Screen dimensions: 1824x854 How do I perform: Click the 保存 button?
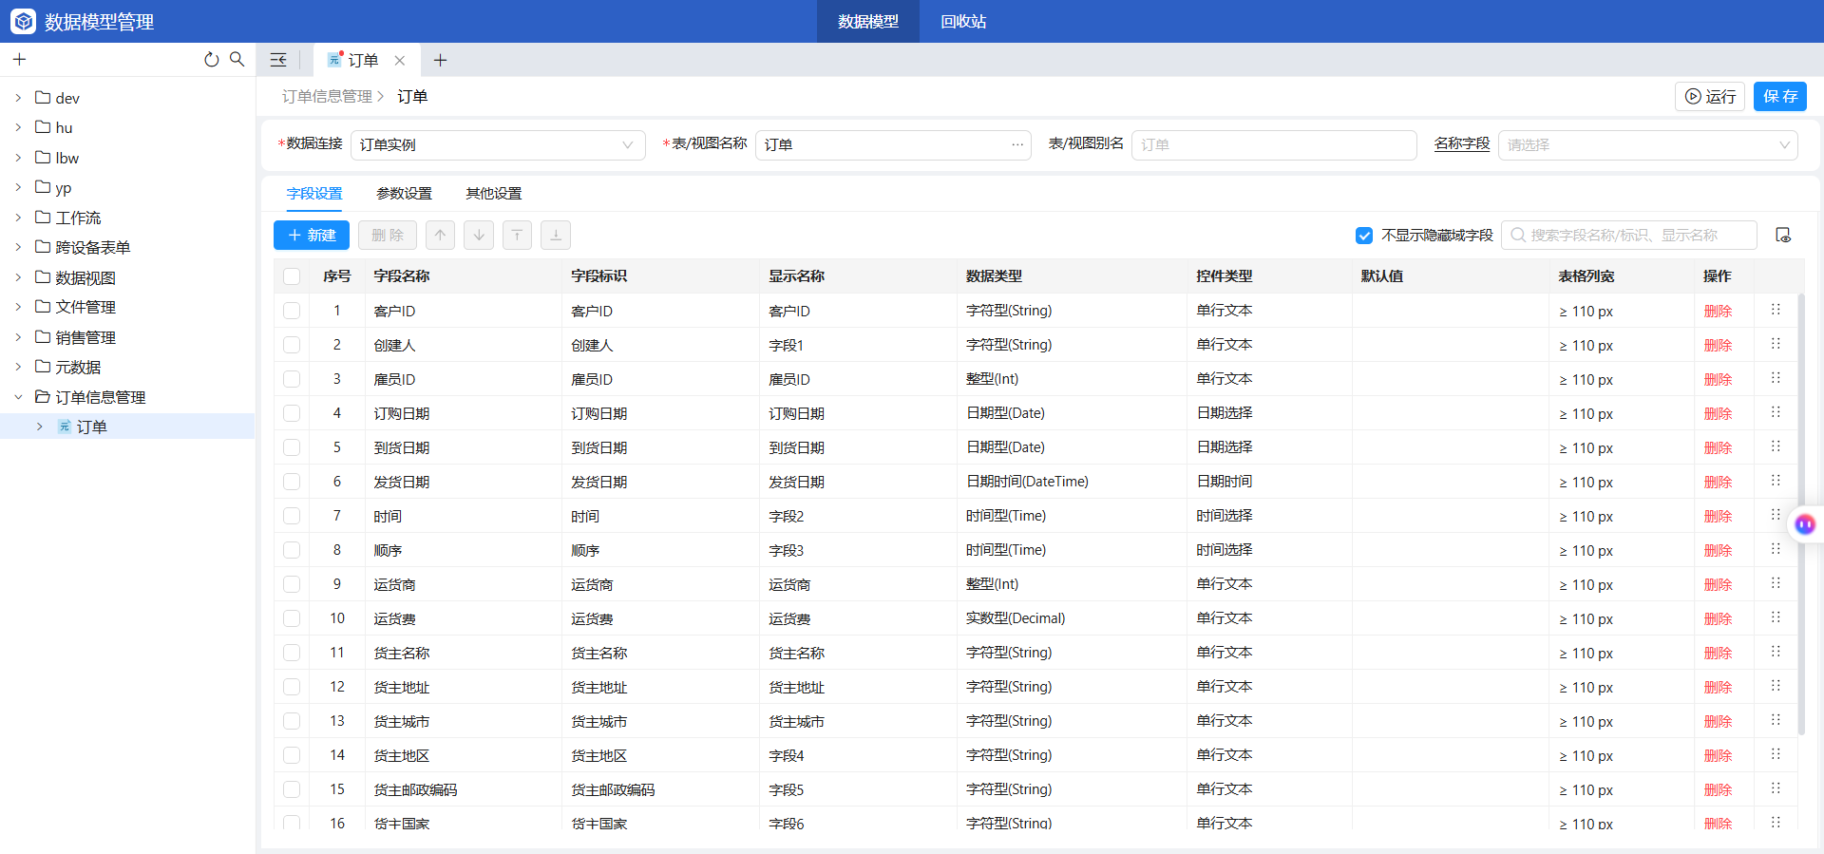[1780, 96]
